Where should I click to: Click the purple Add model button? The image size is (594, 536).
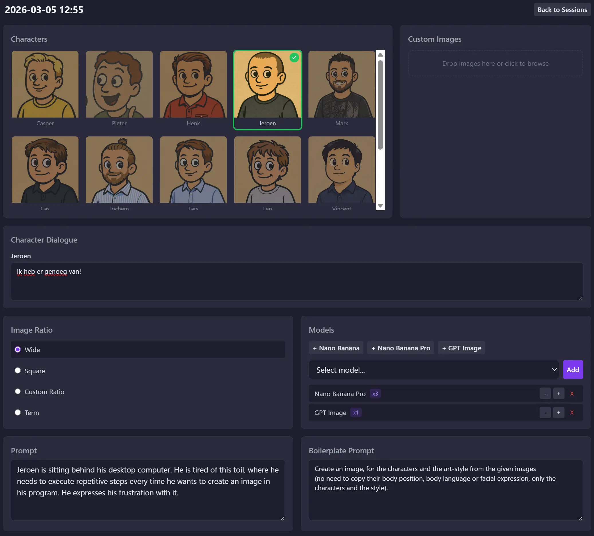[x=573, y=370]
